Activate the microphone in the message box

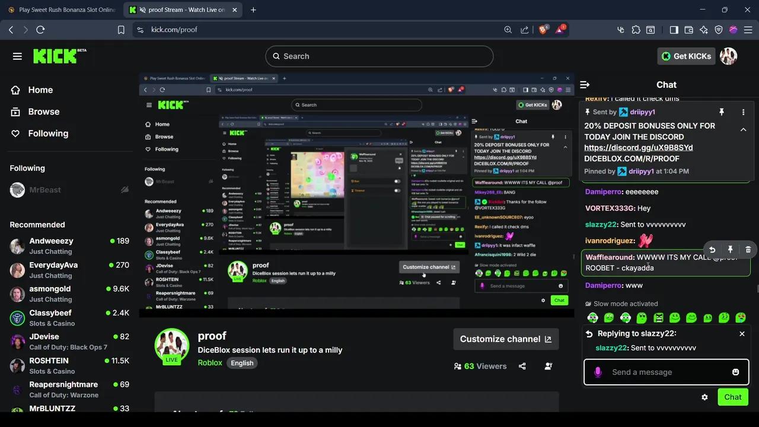click(x=598, y=372)
